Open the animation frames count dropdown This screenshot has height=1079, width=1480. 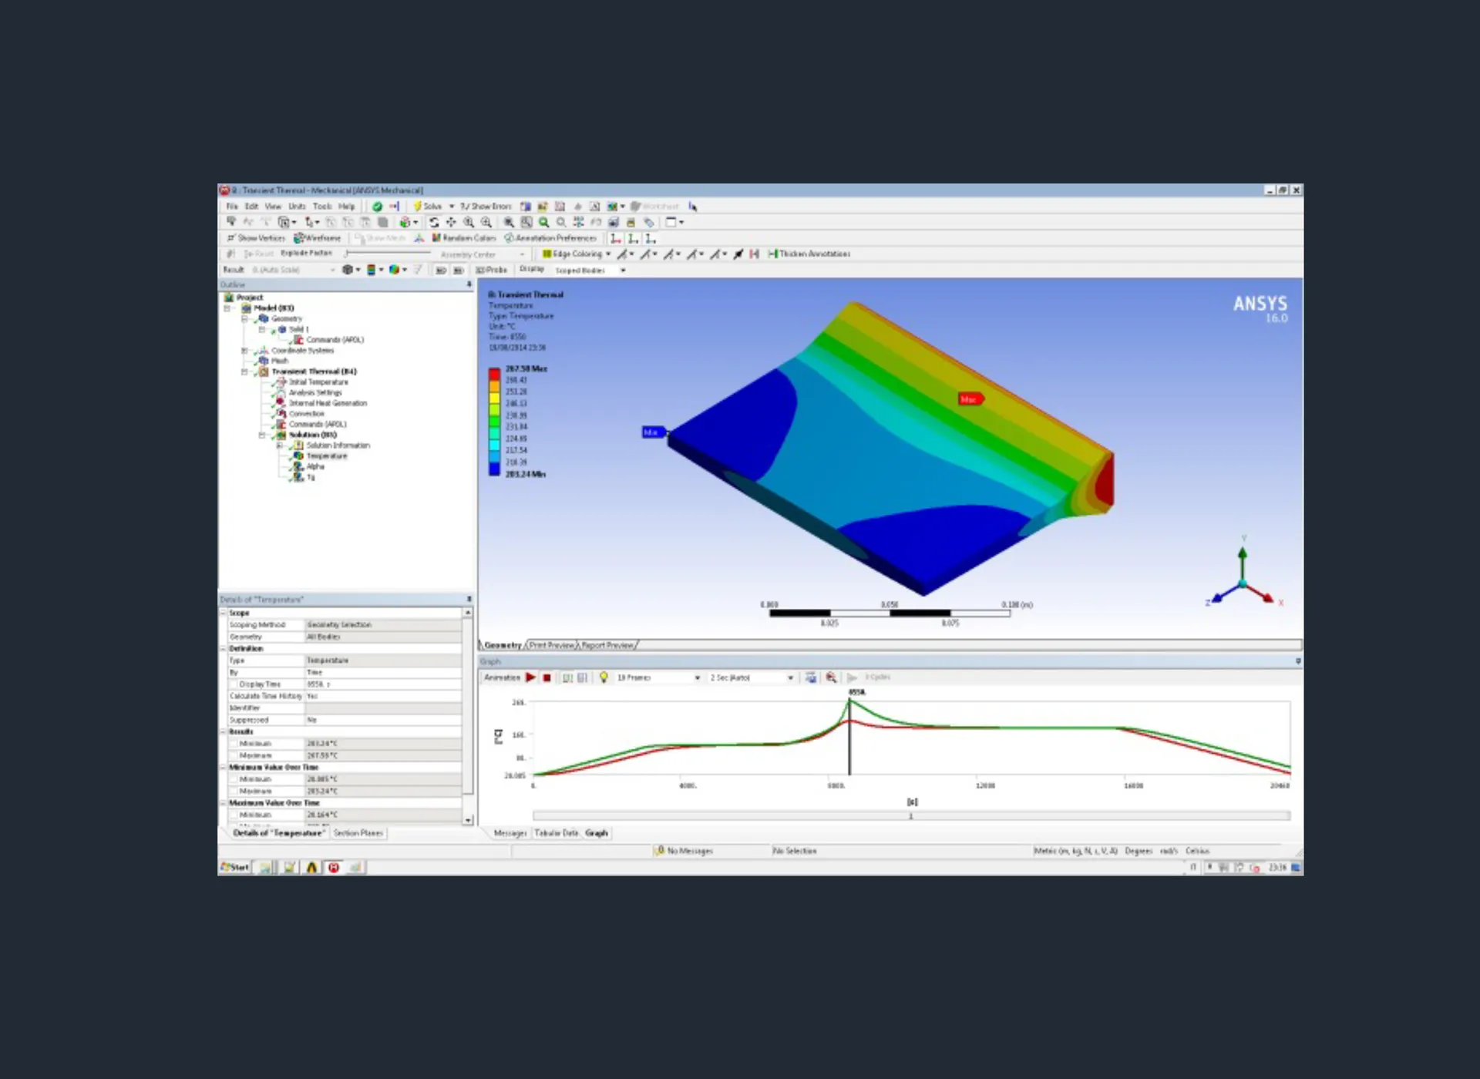[697, 677]
